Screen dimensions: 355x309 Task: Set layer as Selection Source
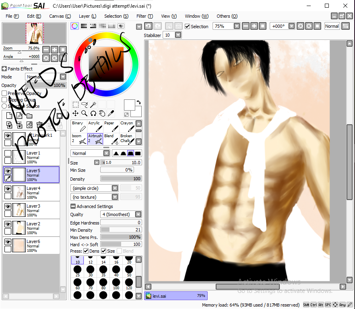coord(4,106)
